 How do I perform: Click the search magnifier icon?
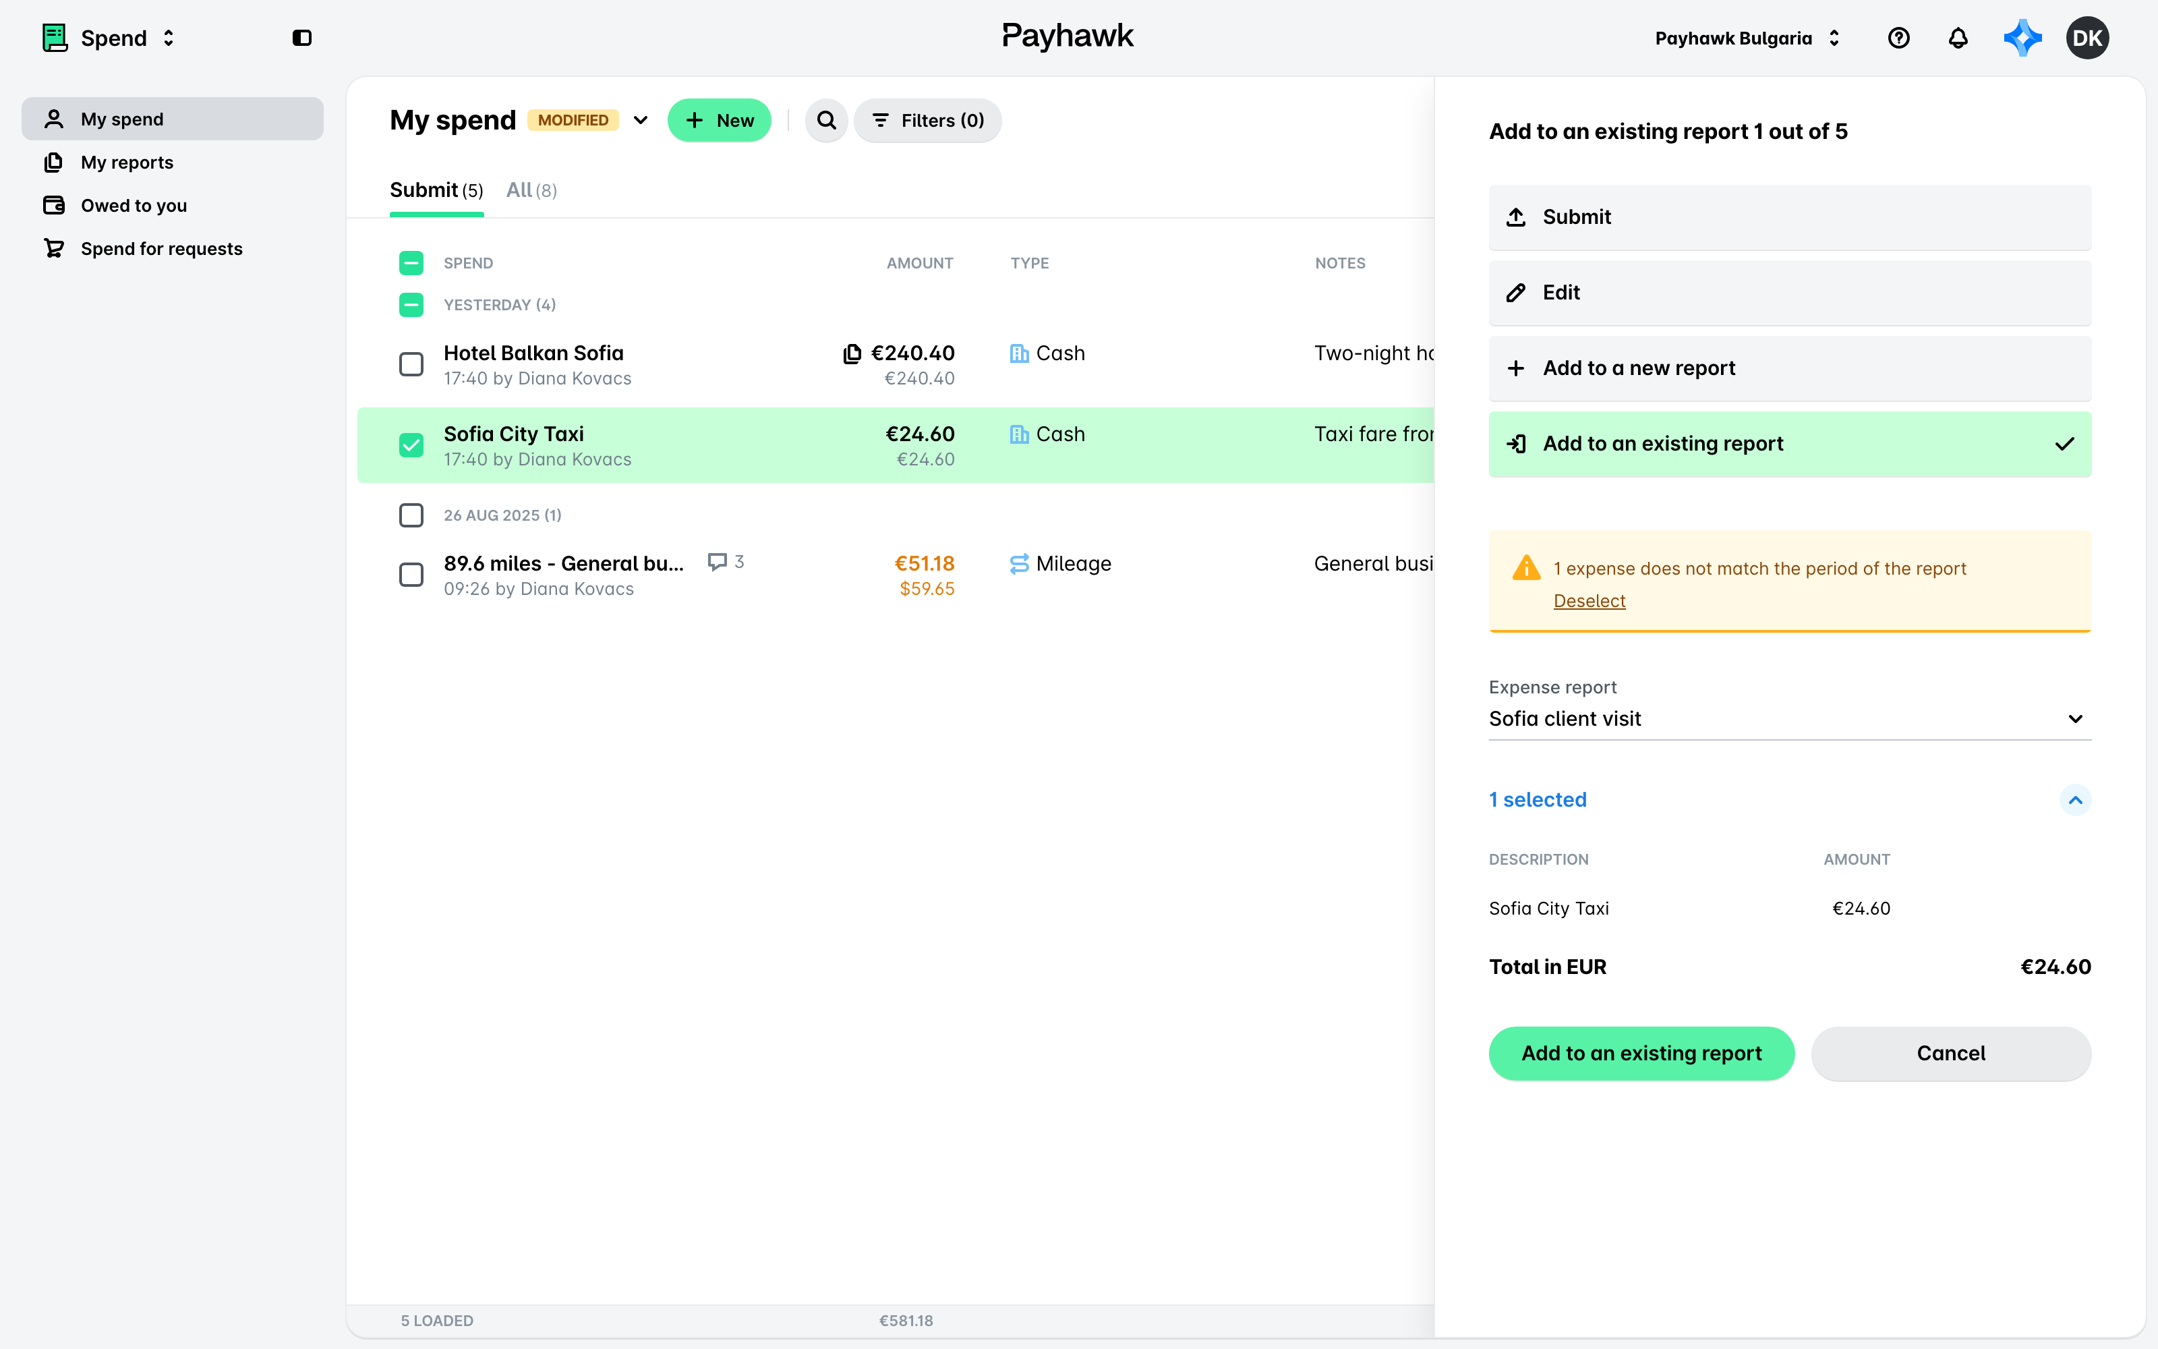coord(827,119)
